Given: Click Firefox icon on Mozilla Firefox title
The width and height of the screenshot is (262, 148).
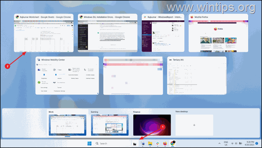Looking at the screenshot, I should 192,17.
